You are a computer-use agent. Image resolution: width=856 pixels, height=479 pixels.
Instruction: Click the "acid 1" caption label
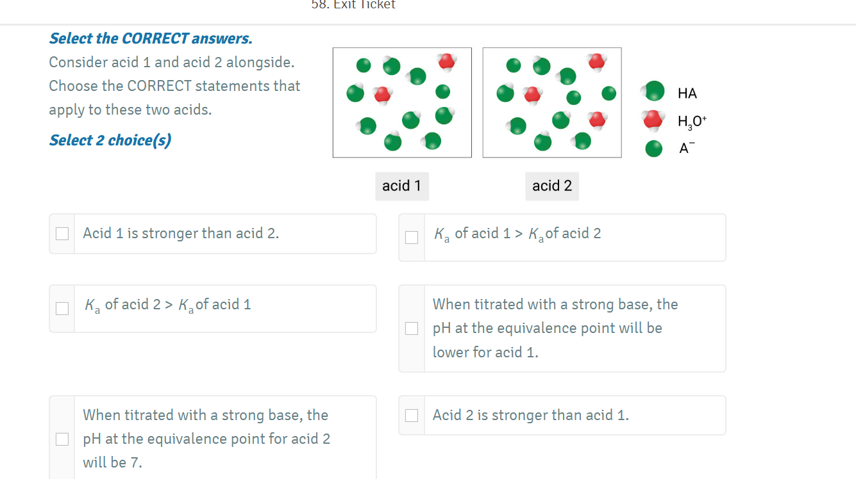pos(402,186)
